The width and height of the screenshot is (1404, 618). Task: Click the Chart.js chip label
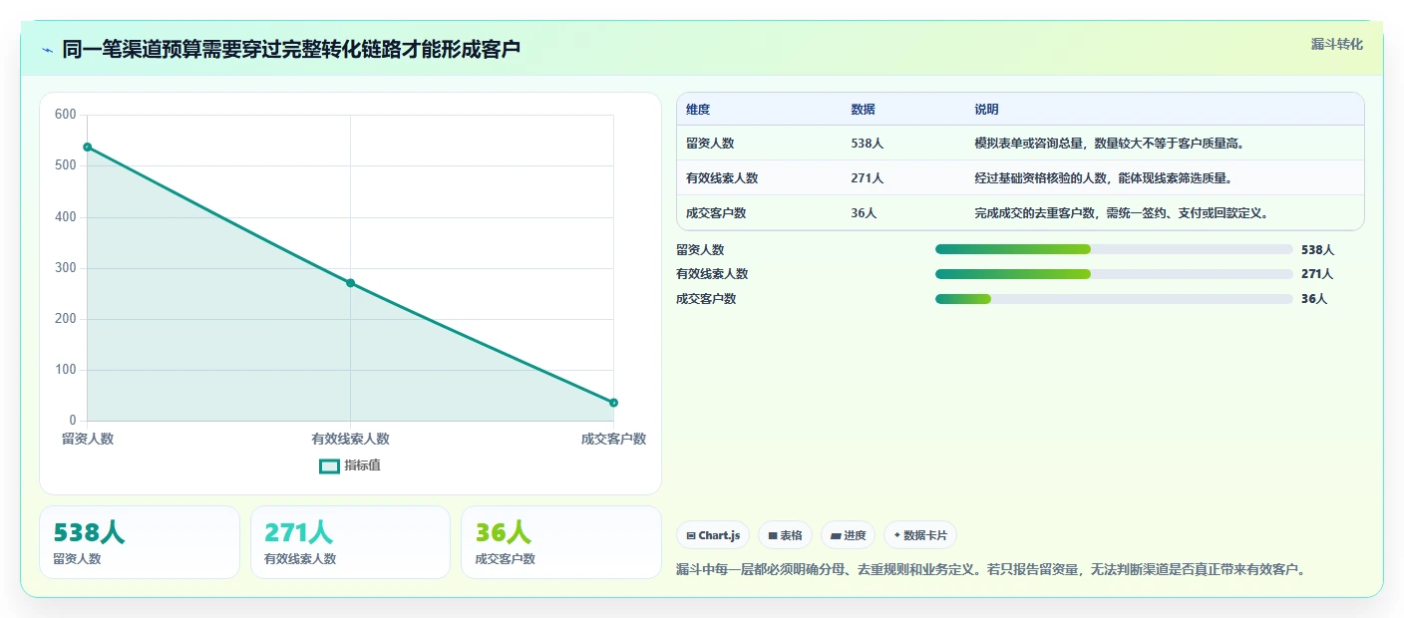coord(720,535)
